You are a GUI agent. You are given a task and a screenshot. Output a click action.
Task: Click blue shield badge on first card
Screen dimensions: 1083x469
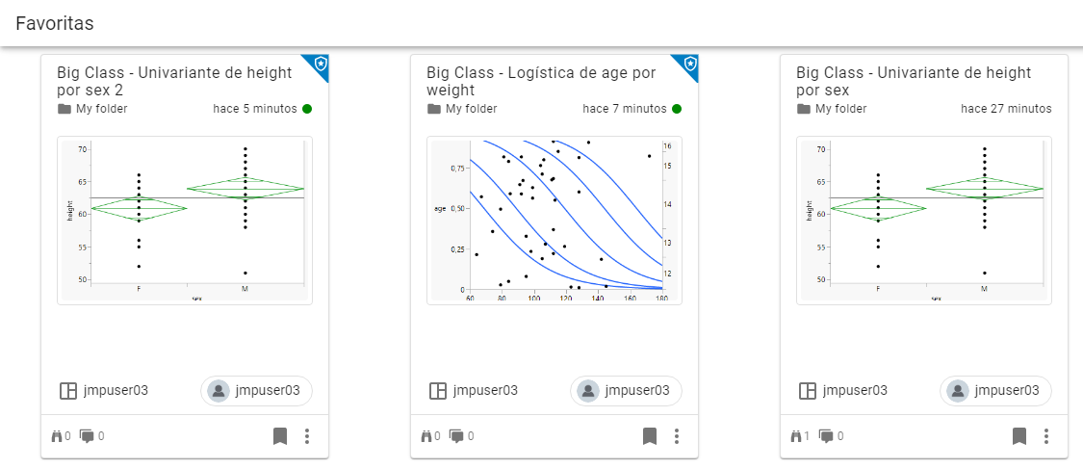(x=321, y=64)
